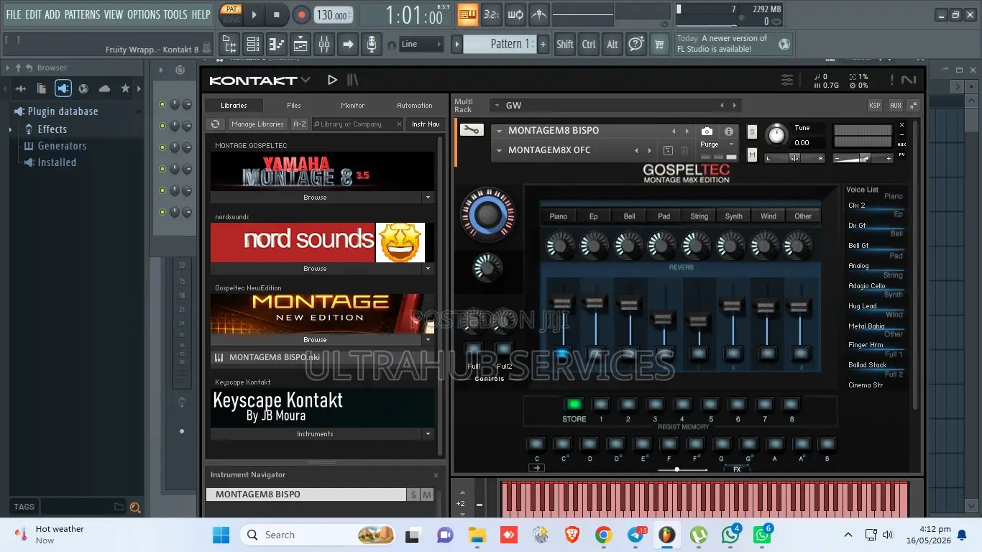Select MONTAGEM8 BISPO.nki file entry
Image resolution: width=982 pixels, height=552 pixels.
coord(322,357)
